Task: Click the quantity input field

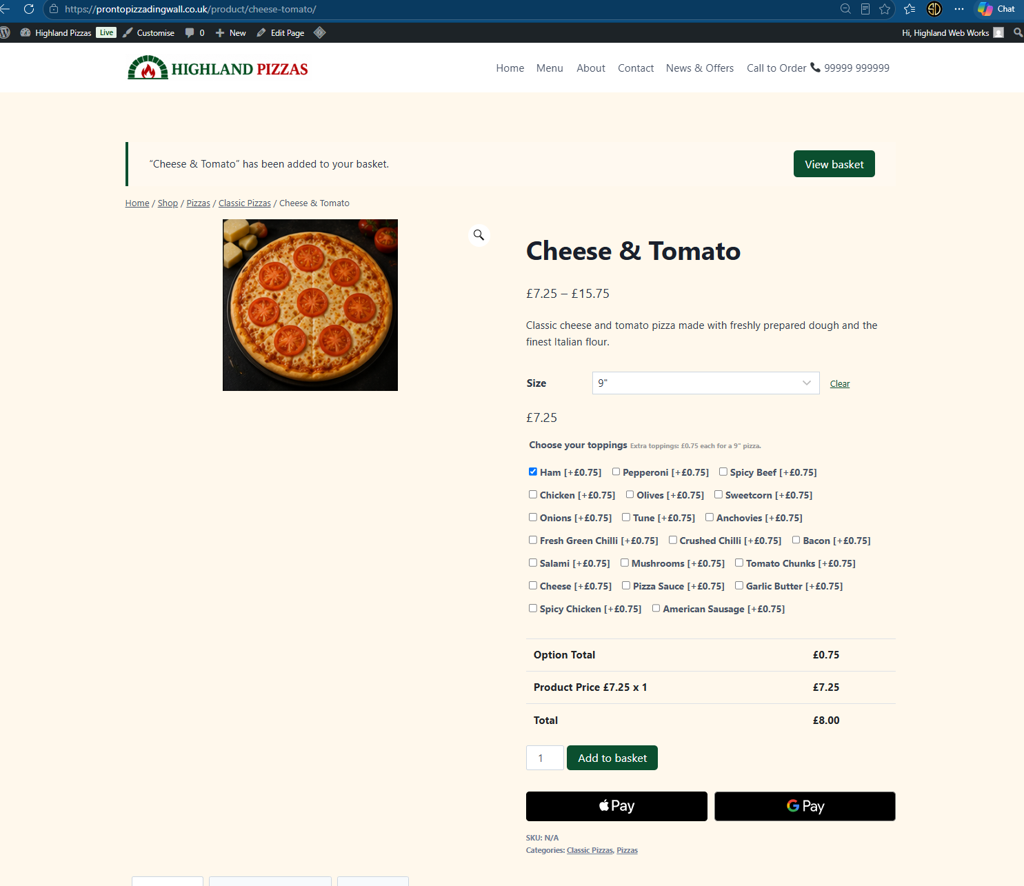Action: pos(545,758)
